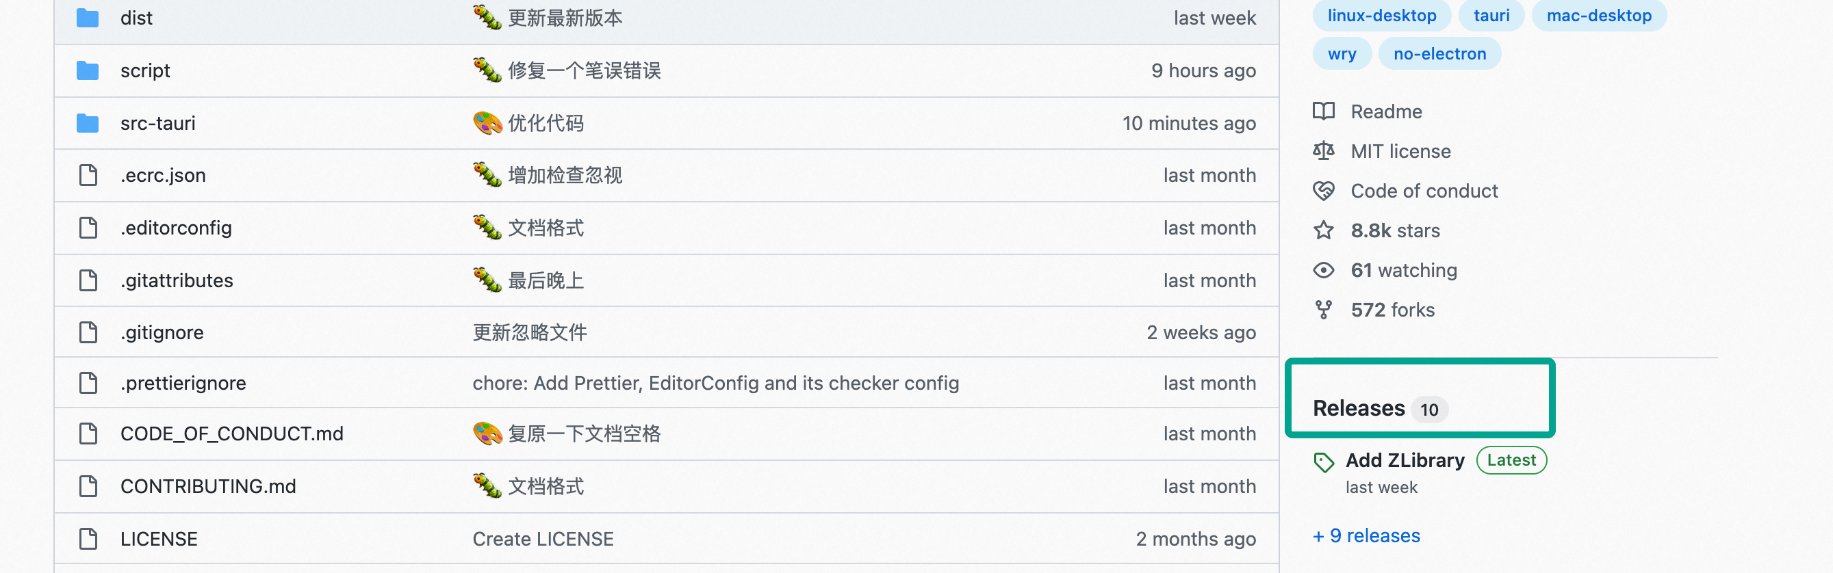
Task: Select the no-electron topic tag
Action: coord(1439,53)
